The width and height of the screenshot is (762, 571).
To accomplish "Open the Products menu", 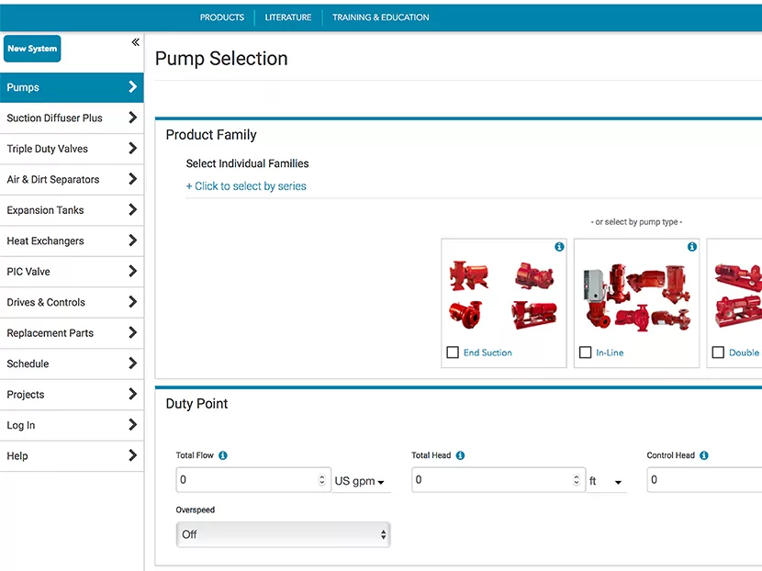I will [222, 17].
